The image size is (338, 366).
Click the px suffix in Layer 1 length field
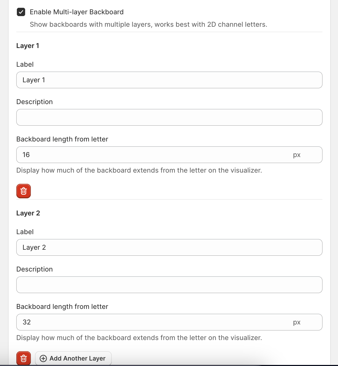coord(297,155)
